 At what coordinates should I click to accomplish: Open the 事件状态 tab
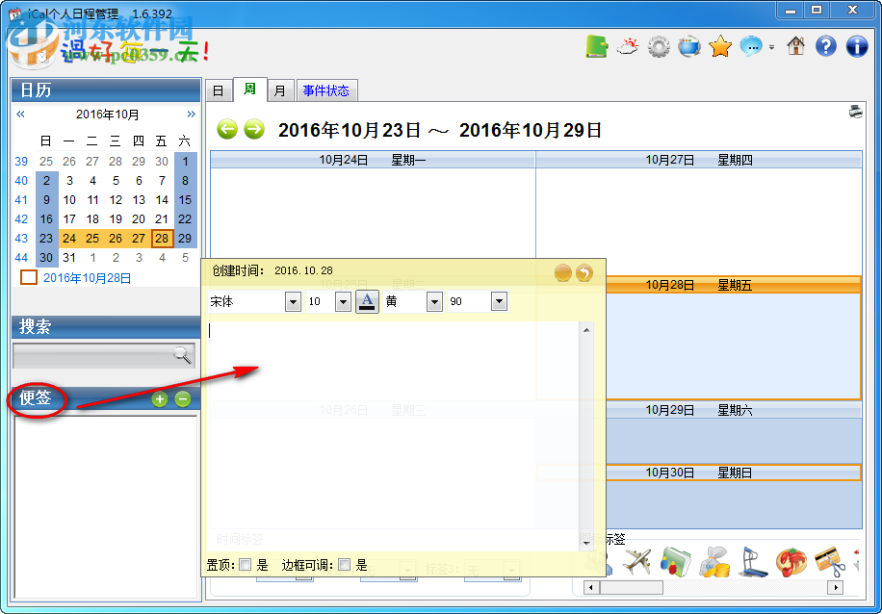click(326, 91)
